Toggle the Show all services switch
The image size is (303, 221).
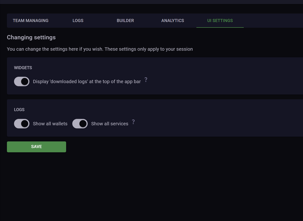pos(80,123)
